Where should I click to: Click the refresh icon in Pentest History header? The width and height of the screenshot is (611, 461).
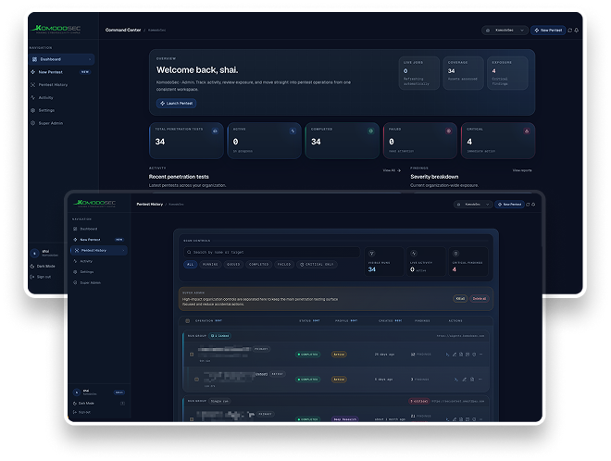(x=528, y=205)
